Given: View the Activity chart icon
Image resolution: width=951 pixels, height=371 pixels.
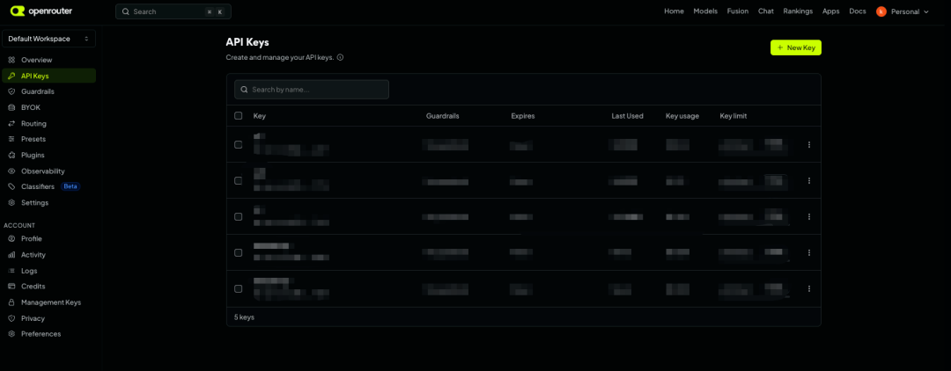Looking at the screenshot, I should pyautogui.click(x=11, y=255).
